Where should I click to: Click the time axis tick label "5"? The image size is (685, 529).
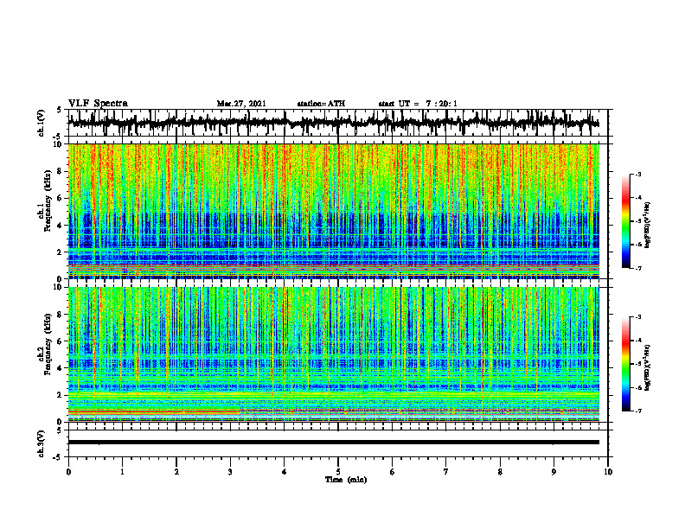[x=338, y=472]
